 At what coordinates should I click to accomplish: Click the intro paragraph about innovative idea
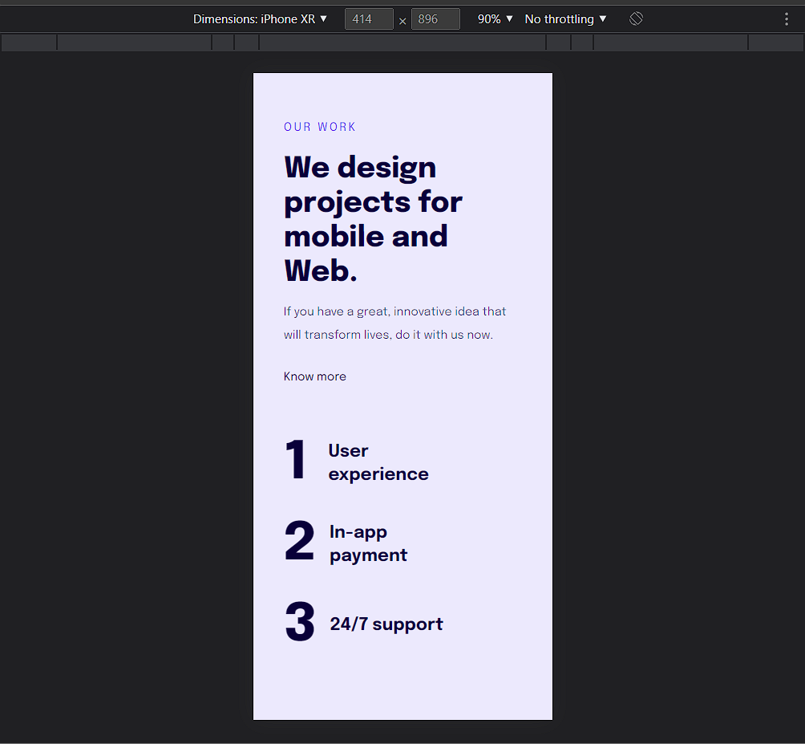click(394, 323)
